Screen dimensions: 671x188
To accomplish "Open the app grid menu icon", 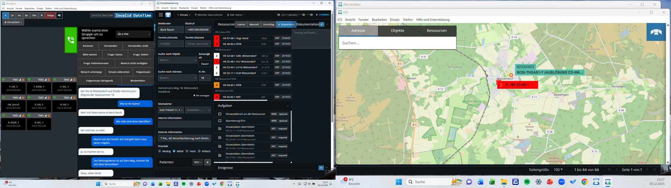I will (x=161, y=15).
